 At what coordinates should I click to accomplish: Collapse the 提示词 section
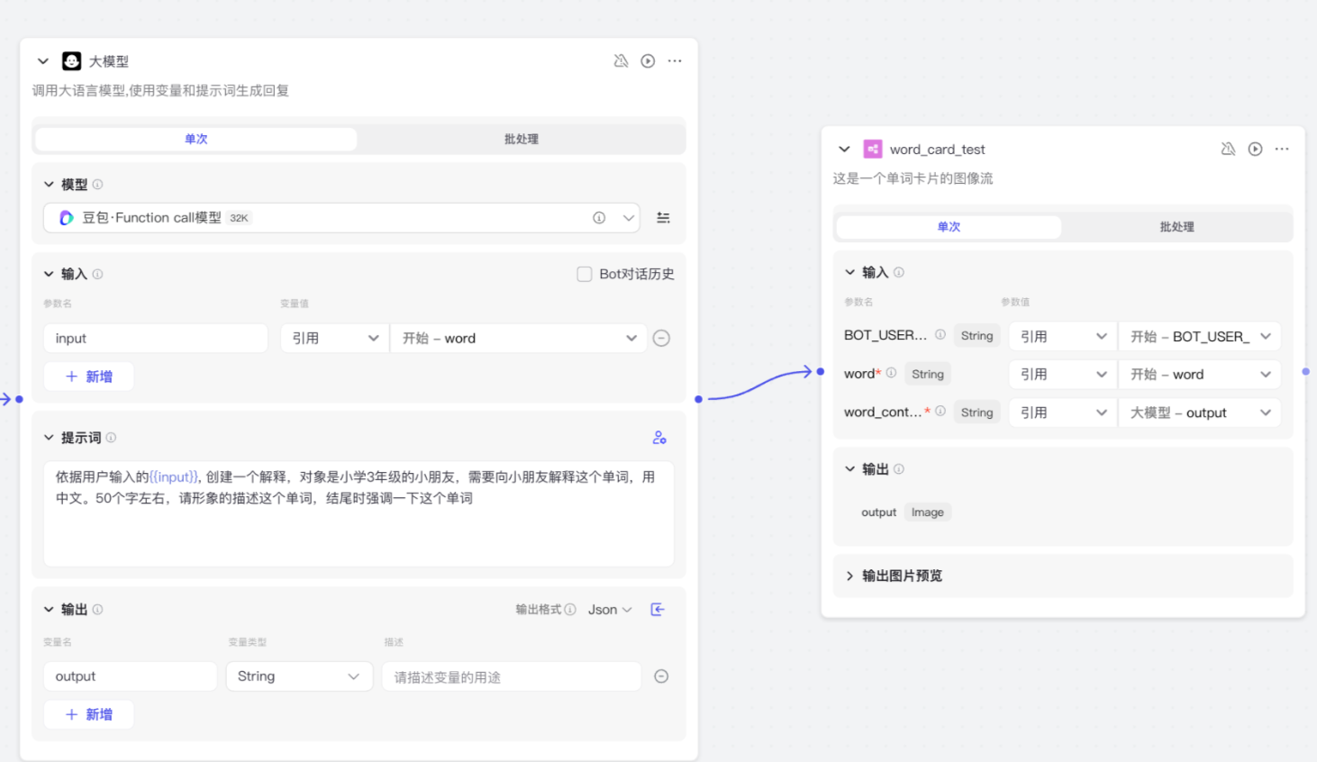tap(50, 438)
